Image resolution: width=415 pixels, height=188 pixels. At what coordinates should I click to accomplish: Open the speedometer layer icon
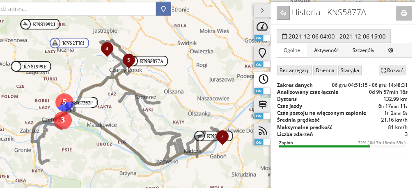point(262,27)
